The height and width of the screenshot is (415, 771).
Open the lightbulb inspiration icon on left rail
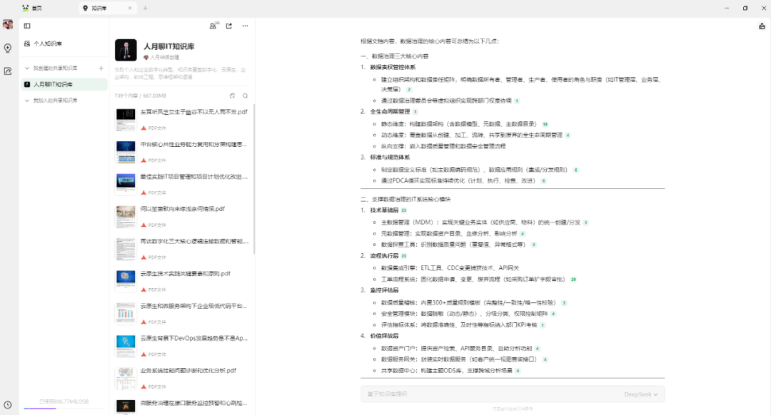click(7, 48)
